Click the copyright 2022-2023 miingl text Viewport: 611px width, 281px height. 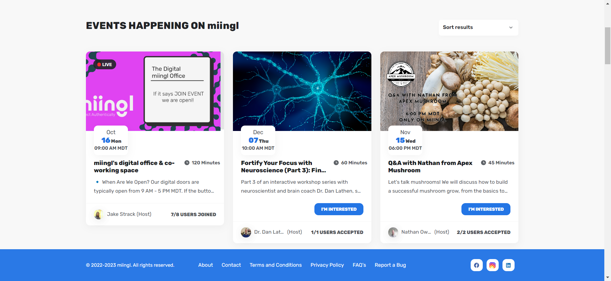130,265
